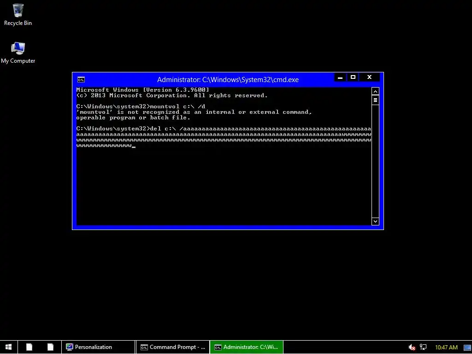
Task: Open the network status tray icon
Action: [x=423, y=348]
